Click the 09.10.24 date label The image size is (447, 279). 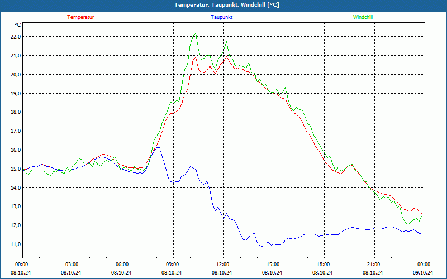424,272
